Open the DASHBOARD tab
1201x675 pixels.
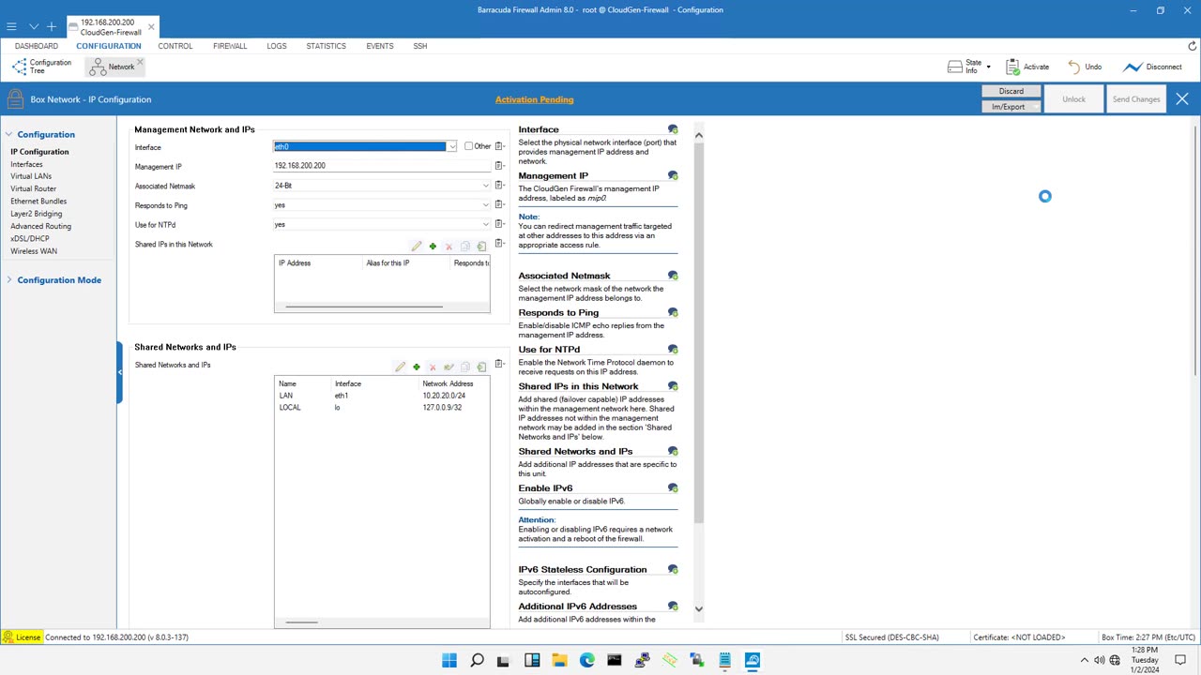coord(36,46)
